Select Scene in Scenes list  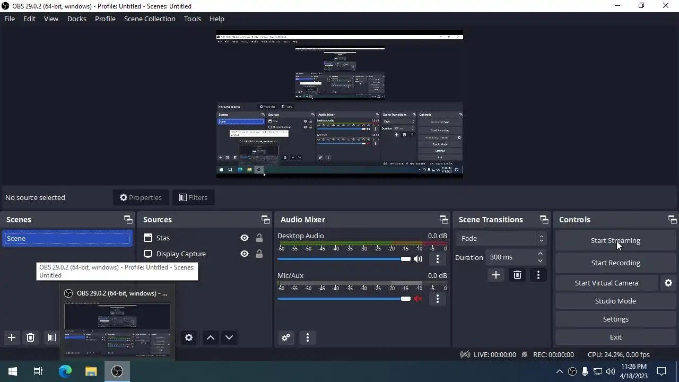coord(67,238)
